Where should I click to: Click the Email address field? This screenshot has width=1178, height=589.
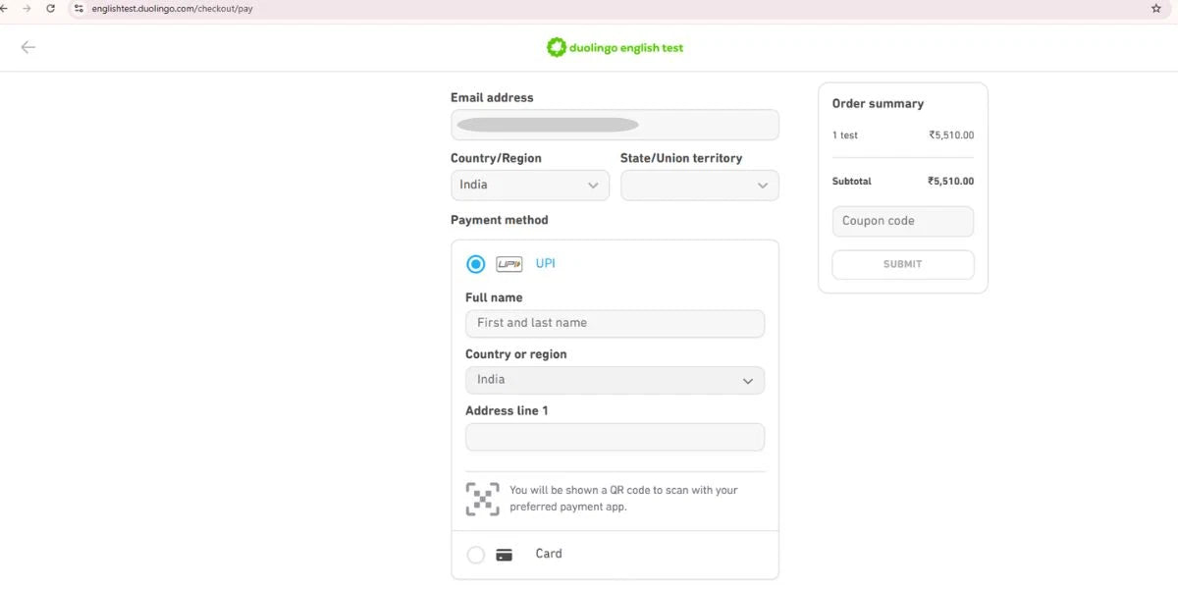pyautogui.click(x=615, y=125)
